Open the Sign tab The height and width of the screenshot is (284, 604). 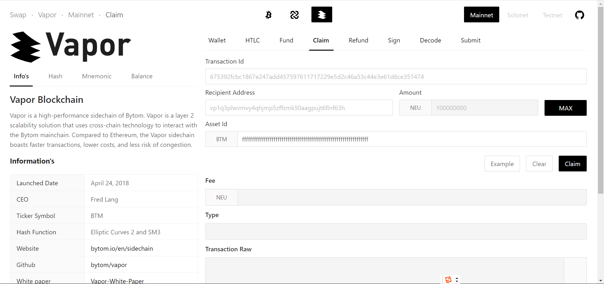point(394,40)
